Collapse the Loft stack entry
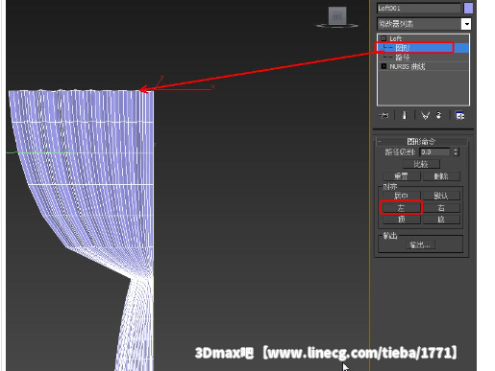Viewport: 495px width, 371px height. [384, 38]
